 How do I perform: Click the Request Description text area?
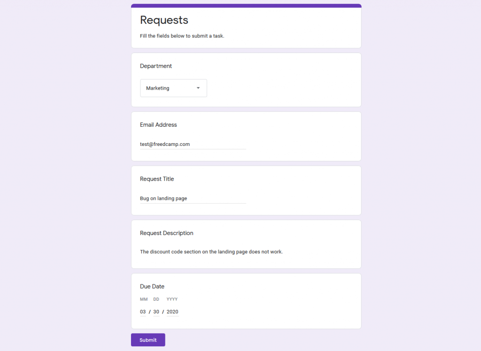211,252
